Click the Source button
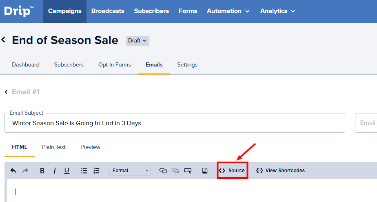 tap(232, 171)
